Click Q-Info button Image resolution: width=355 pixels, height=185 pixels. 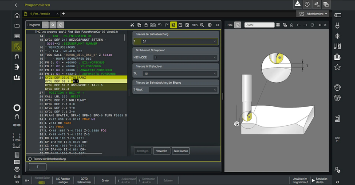pos(105,181)
